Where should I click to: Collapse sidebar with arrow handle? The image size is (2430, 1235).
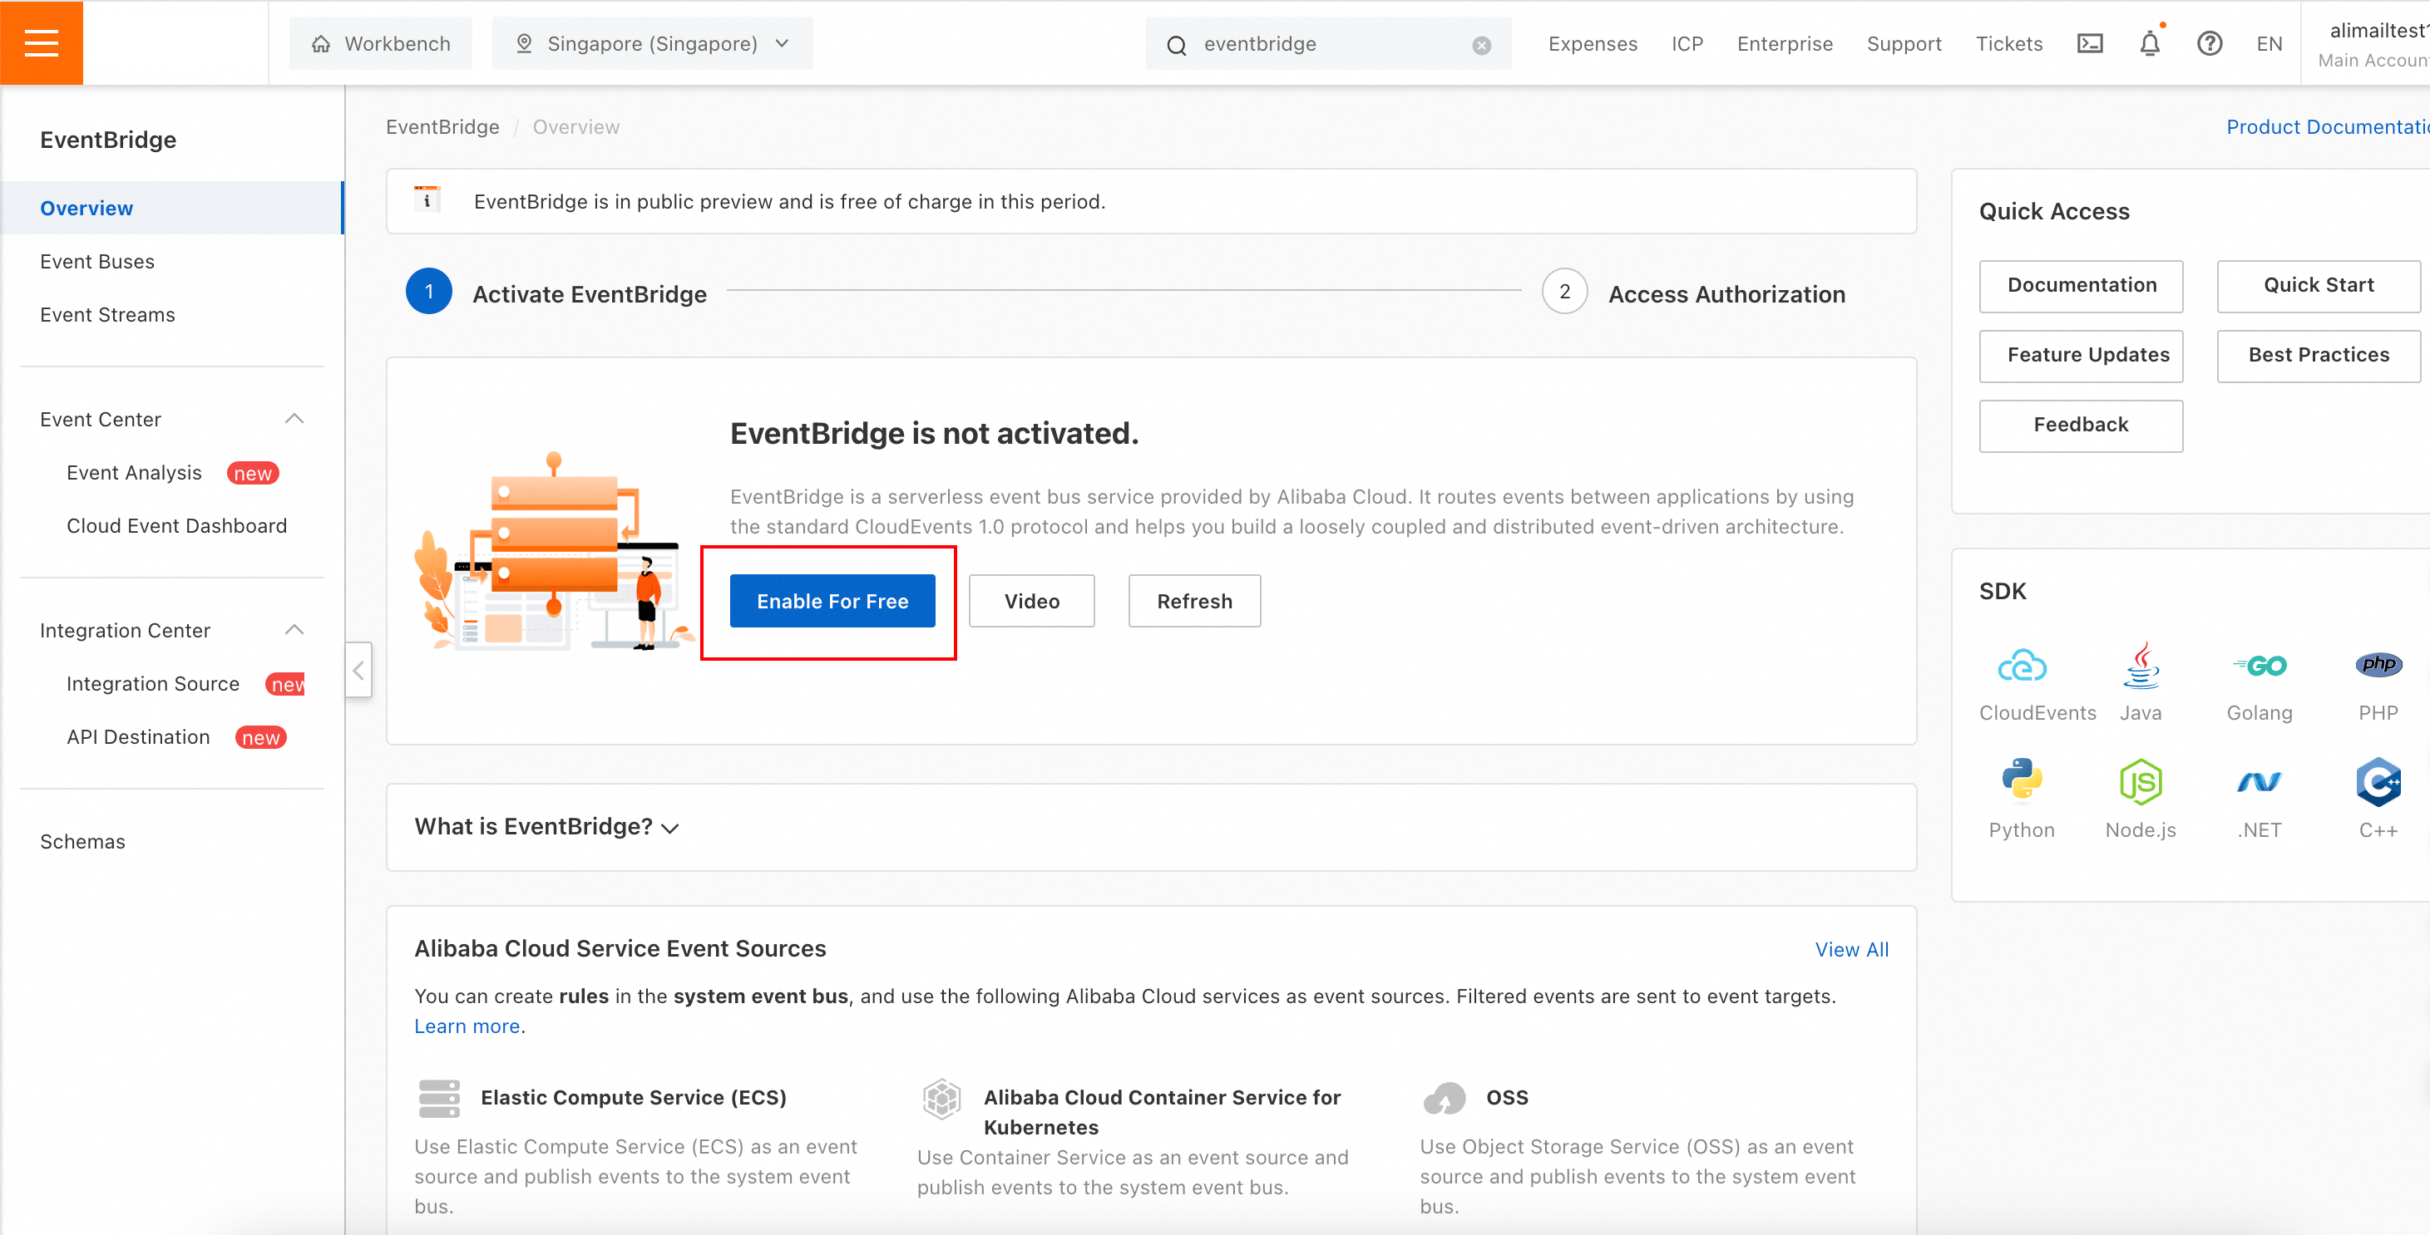358,671
